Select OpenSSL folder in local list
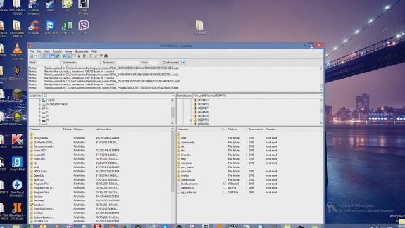 point(39,175)
